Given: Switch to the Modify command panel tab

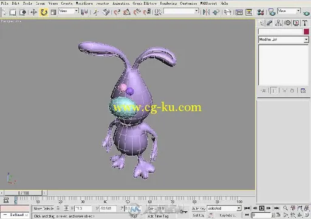Looking at the screenshot, I should pos(270,23).
